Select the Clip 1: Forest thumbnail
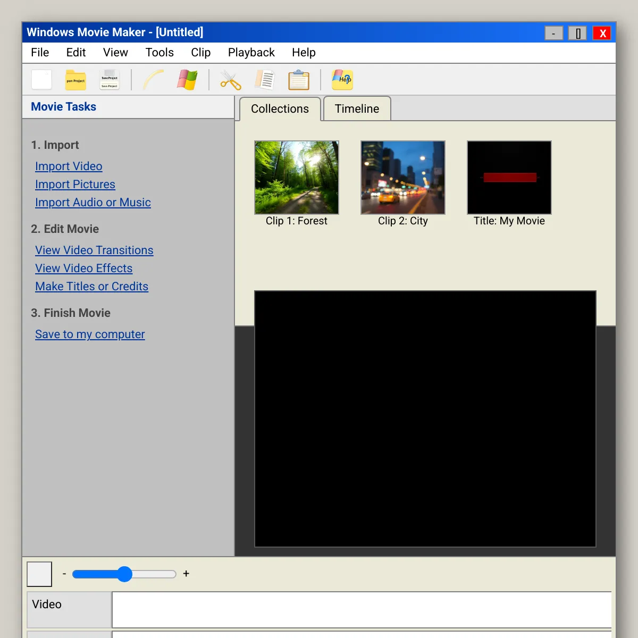Viewport: 638px width, 638px height. tap(297, 178)
